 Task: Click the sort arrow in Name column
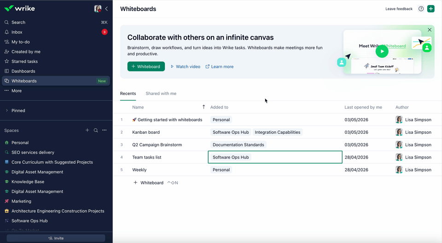tap(204, 107)
